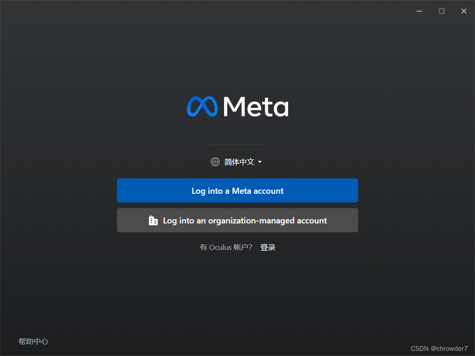Click the globe language icon
The height and width of the screenshot is (356, 475).
215,162
